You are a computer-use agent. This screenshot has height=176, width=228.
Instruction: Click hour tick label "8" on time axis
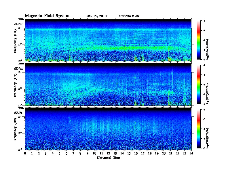click(80, 153)
